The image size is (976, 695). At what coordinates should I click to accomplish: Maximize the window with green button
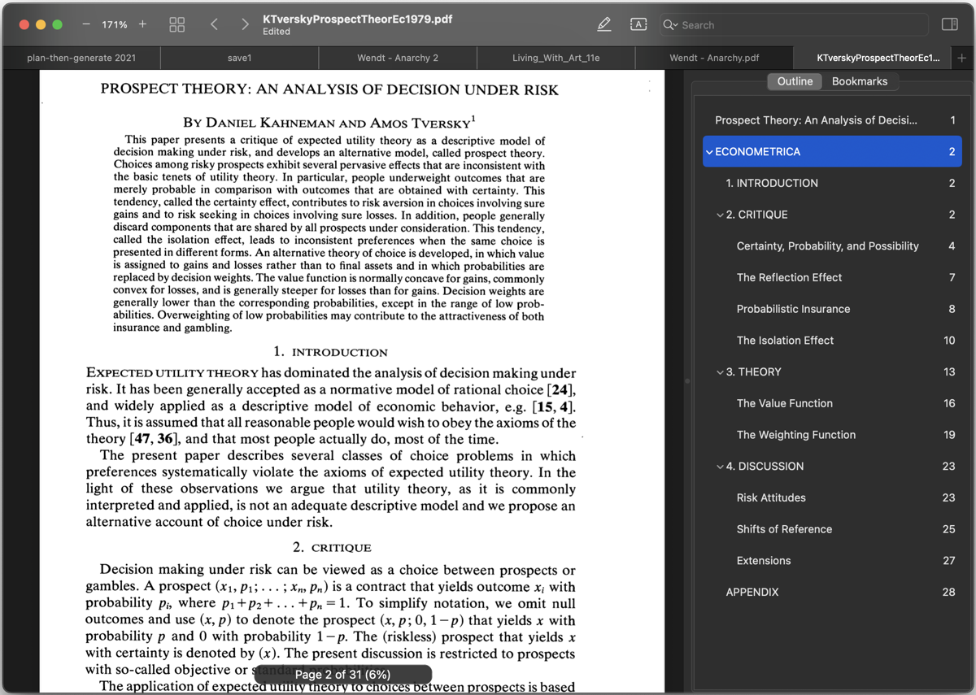[57, 24]
